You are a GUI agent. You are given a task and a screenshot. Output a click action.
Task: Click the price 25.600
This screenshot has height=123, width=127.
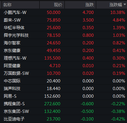pos(54,28)
